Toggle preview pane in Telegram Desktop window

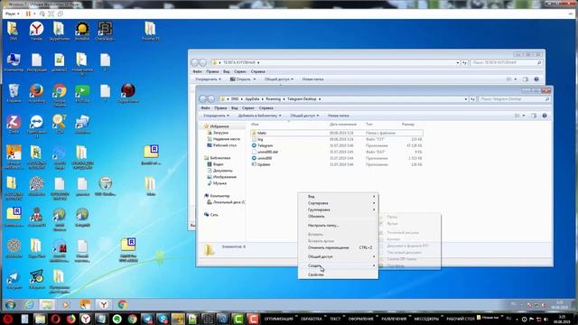[x=534, y=116]
